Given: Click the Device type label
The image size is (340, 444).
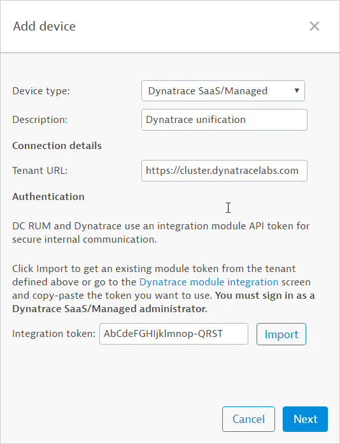Looking at the screenshot, I should pos(41,91).
